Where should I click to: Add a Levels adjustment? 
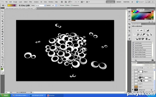coord(141,30)
